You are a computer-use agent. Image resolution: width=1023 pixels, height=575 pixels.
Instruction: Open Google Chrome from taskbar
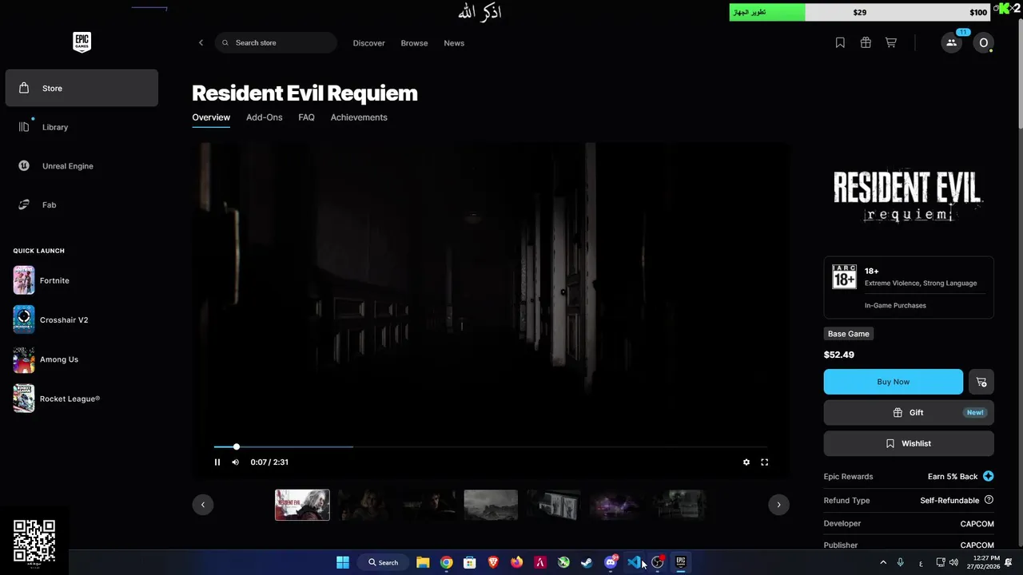(x=446, y=562)
